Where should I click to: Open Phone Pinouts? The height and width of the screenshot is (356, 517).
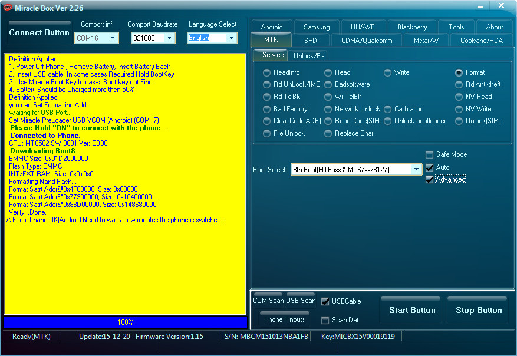[x=285, y=319]
